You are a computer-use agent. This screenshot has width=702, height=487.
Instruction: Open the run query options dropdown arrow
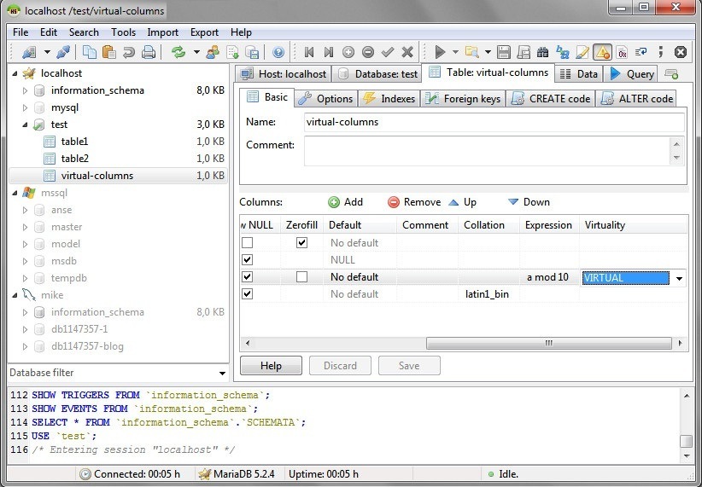click(455, 52)
